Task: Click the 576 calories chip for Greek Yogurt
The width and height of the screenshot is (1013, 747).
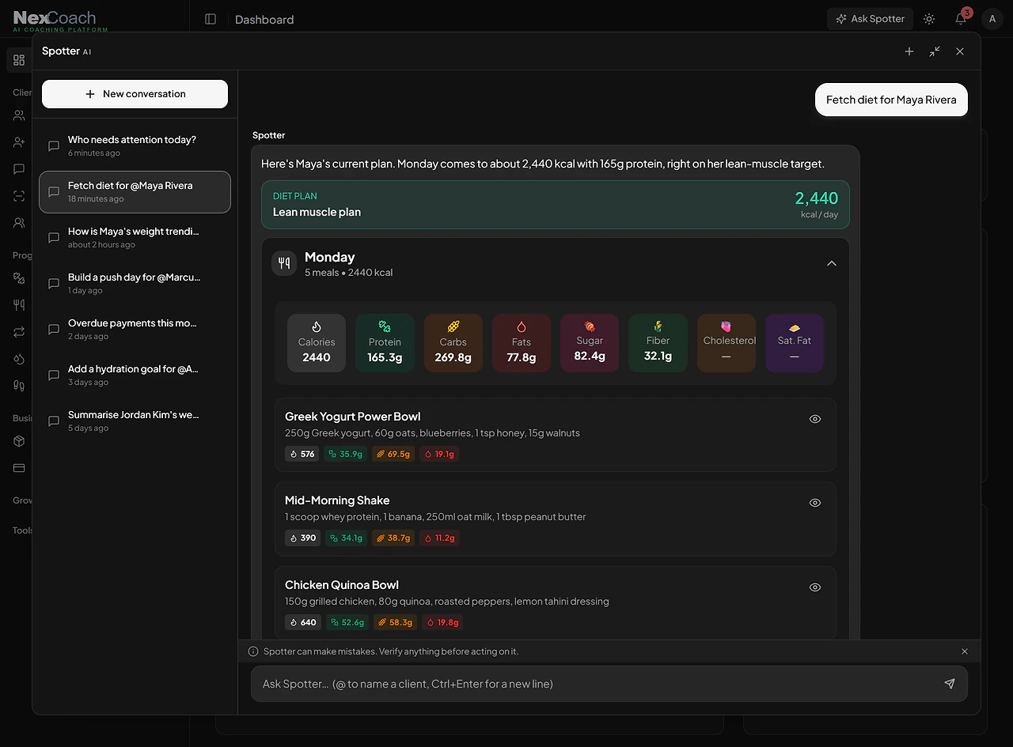Action: [x=302, y=454]
